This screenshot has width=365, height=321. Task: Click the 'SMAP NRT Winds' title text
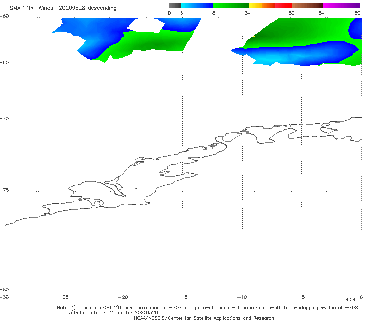click(x=32, y=8)
